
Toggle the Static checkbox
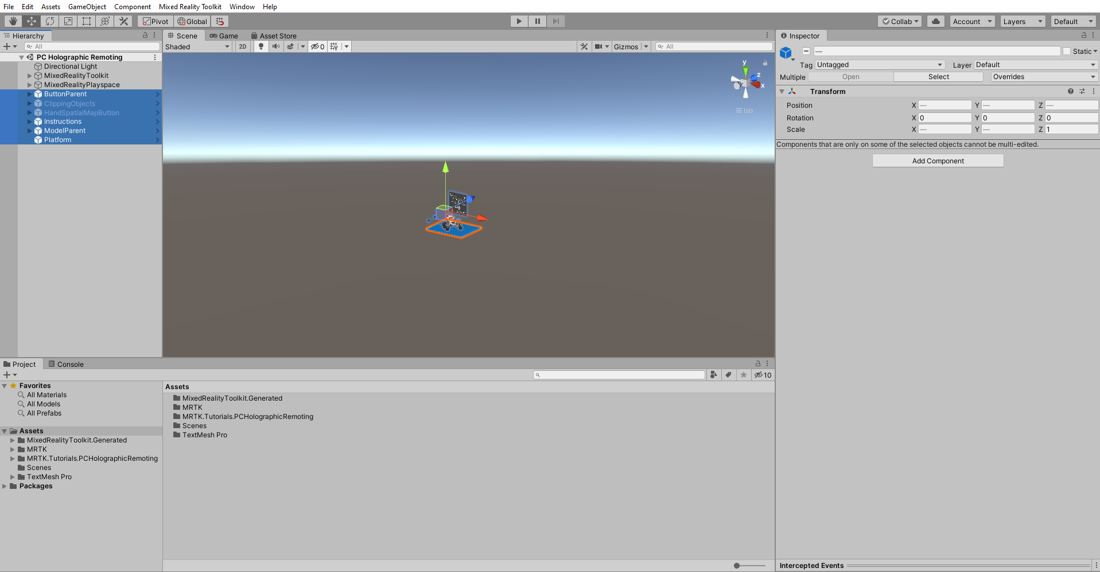[x=1067, y=51]
